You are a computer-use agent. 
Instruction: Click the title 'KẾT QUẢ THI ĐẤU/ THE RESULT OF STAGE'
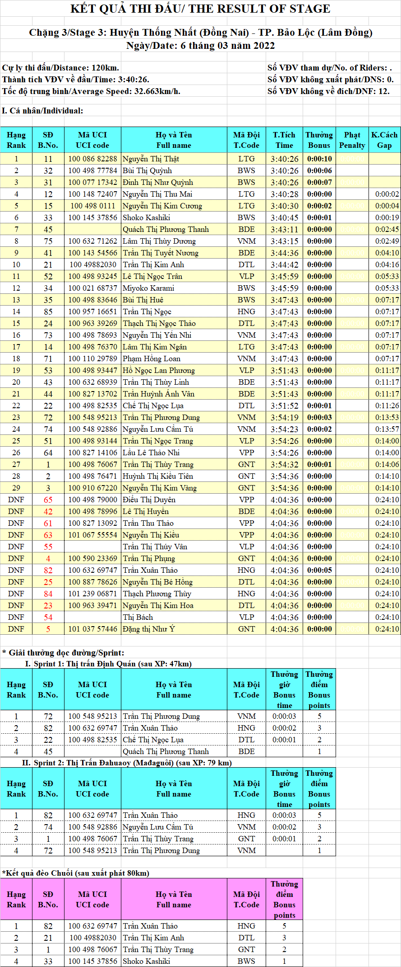200,9
